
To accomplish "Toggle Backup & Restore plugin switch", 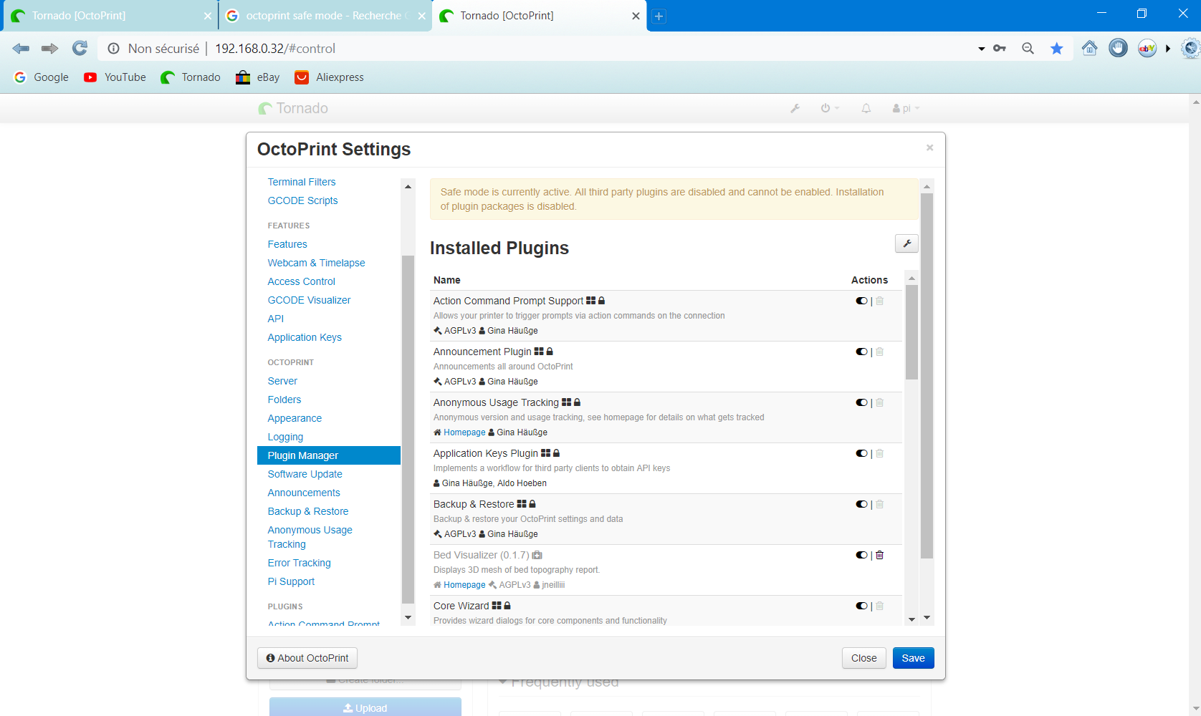I will [x=861, y=504].
